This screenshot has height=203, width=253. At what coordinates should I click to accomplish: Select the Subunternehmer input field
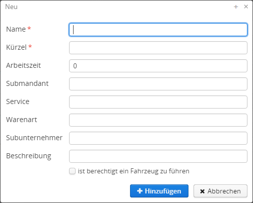click(158, 138)
